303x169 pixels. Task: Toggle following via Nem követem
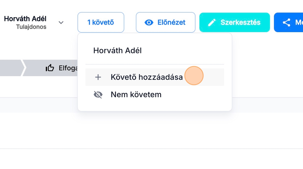(136, 95)
